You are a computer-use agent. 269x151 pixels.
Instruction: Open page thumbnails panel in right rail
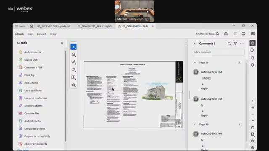252,57
